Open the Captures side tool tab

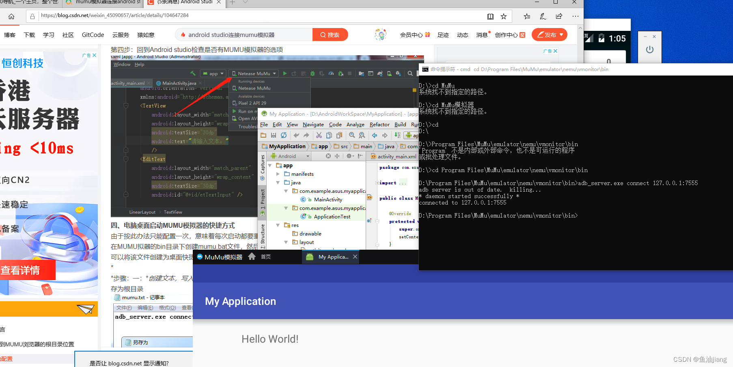pyautogui.click(x=263, y=168)
